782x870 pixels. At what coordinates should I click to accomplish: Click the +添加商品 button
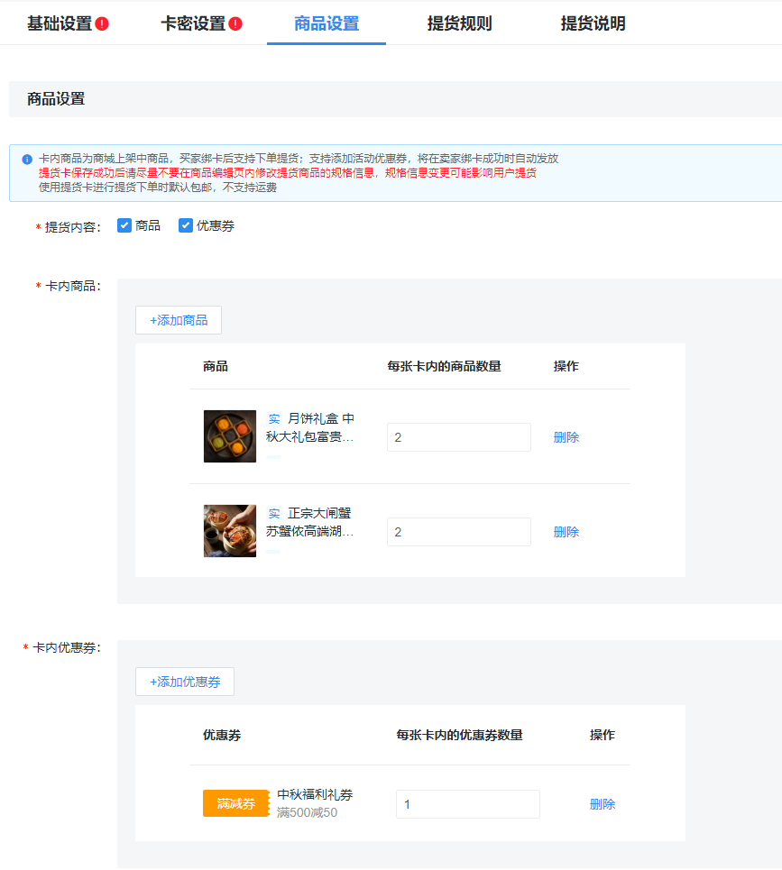click(x=178, y=320)
